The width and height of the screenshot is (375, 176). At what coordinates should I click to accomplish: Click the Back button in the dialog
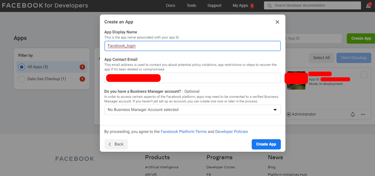pyautogui.click(x=116, y=144)
